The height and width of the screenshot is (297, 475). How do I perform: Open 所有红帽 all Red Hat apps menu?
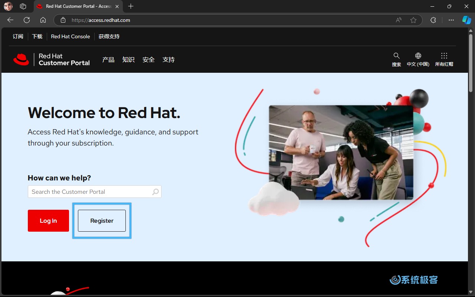tap(444, 59)
